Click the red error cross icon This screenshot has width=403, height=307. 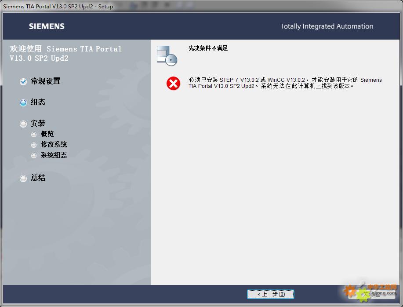173,83
